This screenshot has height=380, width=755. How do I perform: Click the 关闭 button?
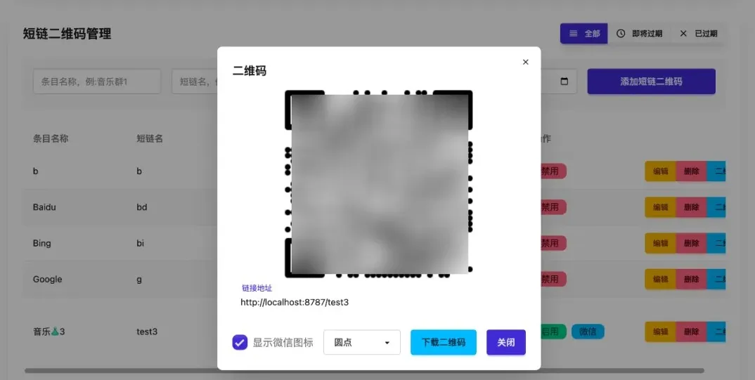[x=506, y=342]
